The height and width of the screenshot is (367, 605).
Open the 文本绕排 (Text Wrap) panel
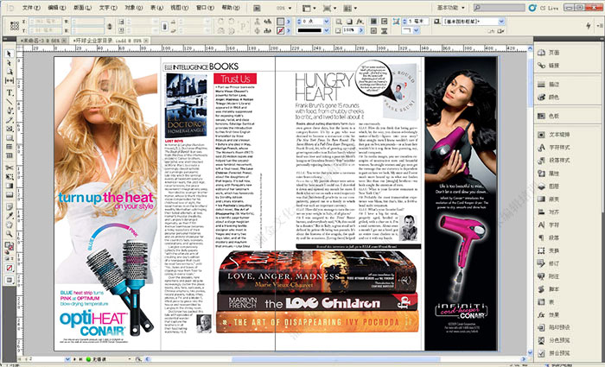click(554, 135)
